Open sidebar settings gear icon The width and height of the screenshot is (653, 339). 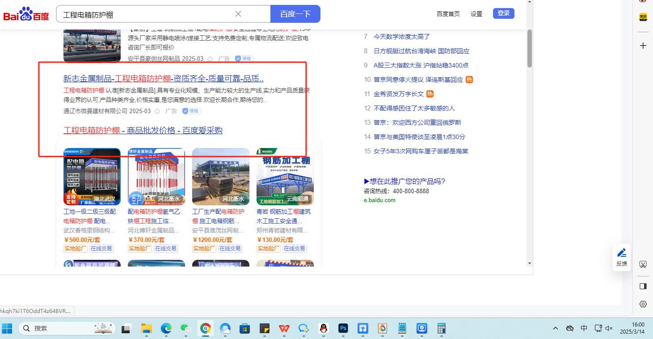pyautogui.click(x=643, y=304)
